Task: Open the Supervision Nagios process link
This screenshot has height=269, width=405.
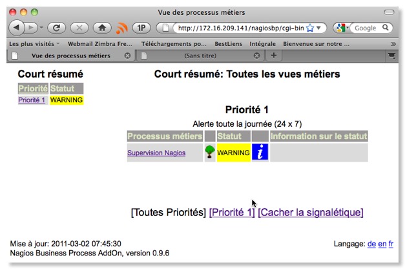Action: pos(156,153)
